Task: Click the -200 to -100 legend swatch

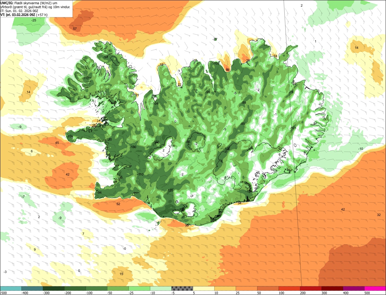Action: click(75, 288)
